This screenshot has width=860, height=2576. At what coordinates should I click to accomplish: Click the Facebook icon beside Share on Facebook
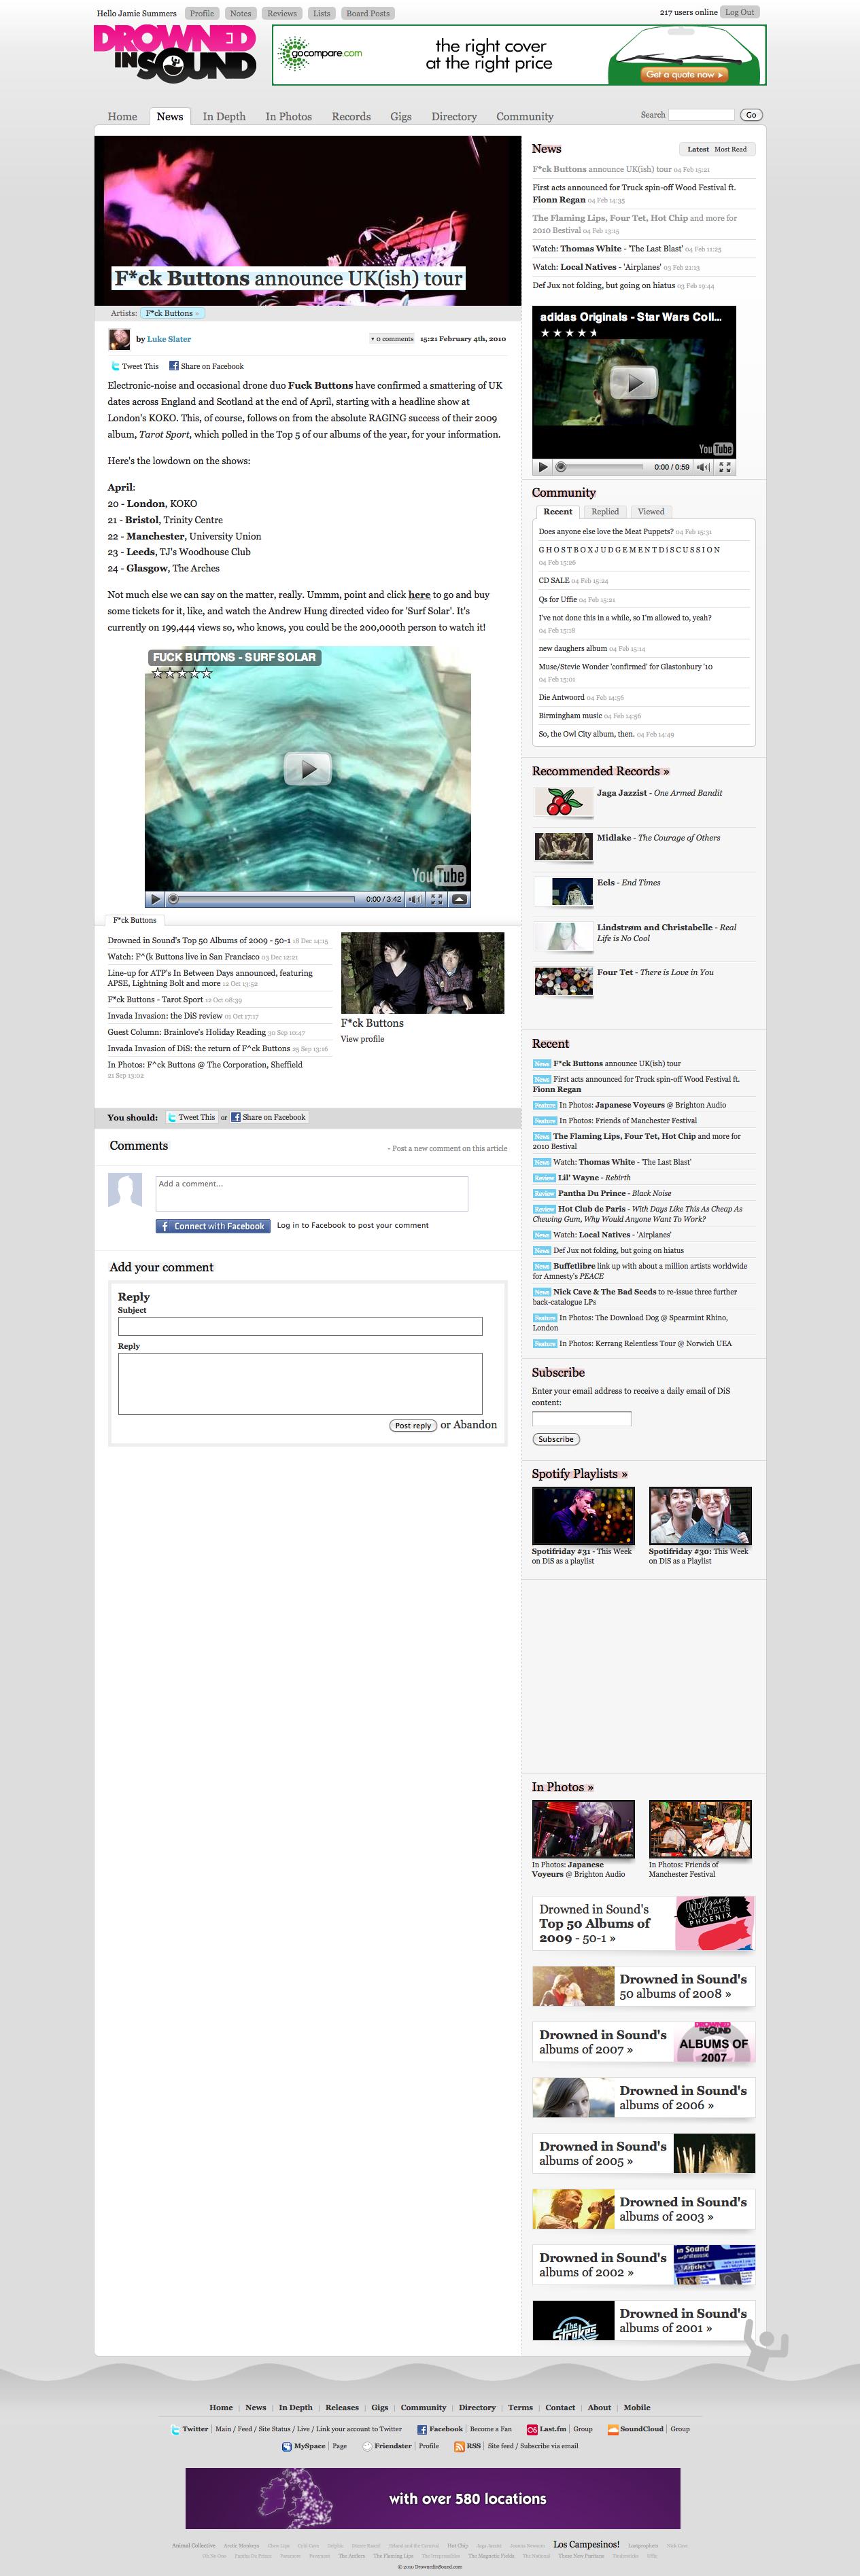coord(173,366)
